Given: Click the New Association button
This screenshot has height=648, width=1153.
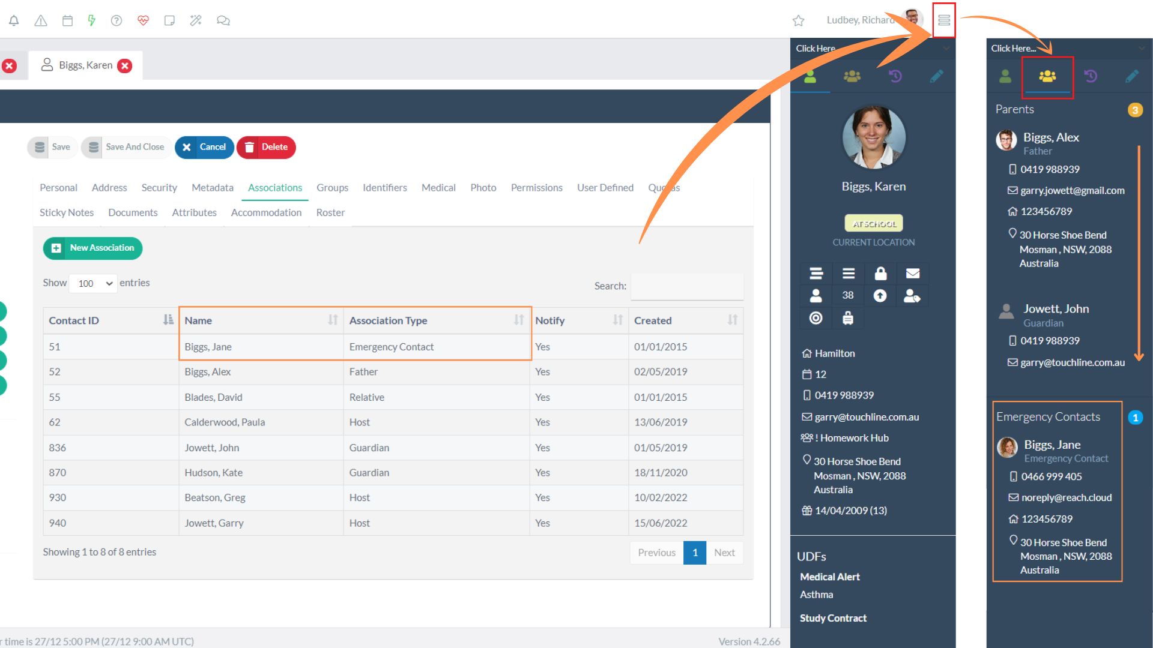Looking at the screenshot, I should [92, 248].
